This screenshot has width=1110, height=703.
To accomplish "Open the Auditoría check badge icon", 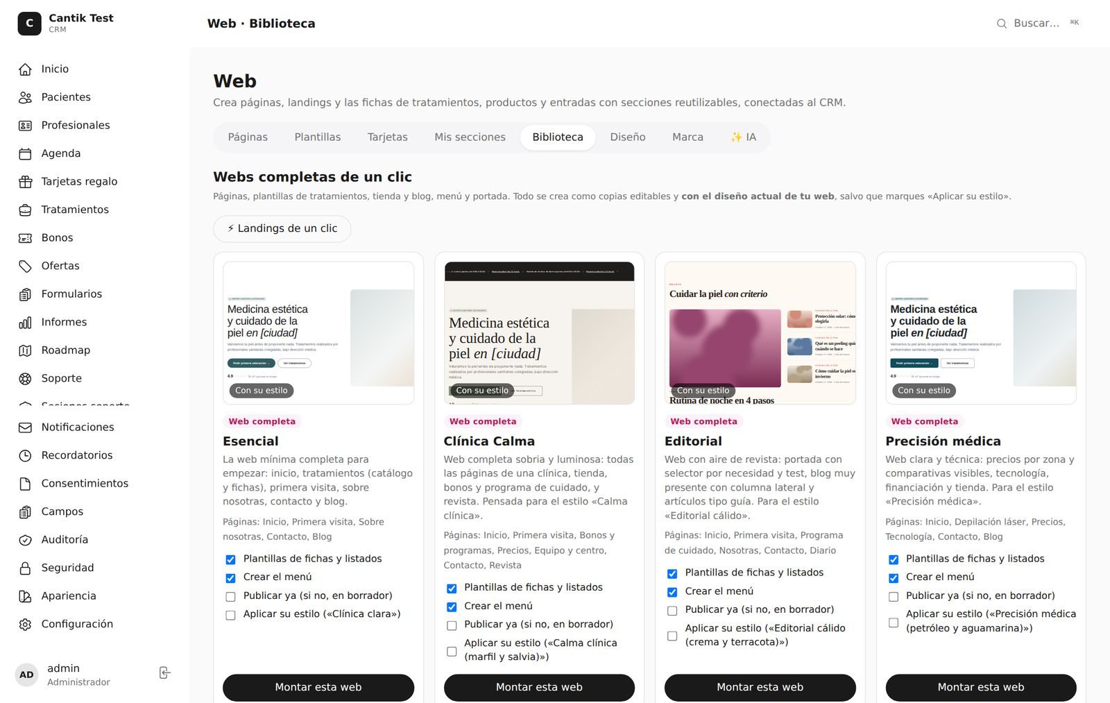I will [25, 540].
